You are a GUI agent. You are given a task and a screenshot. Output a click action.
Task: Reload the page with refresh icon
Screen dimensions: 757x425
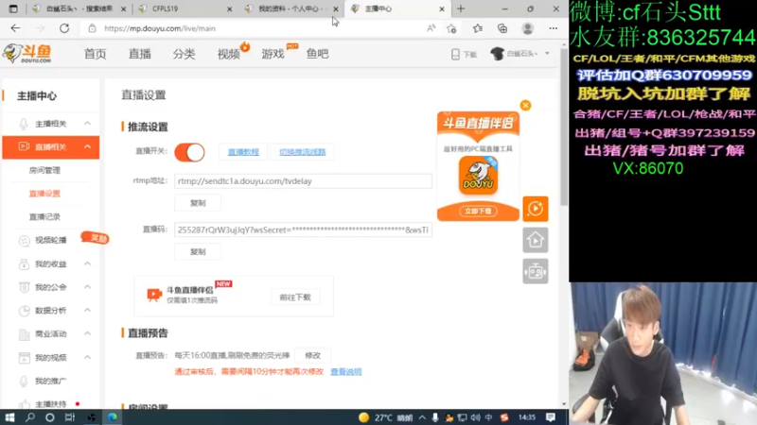tap(64, 28)
